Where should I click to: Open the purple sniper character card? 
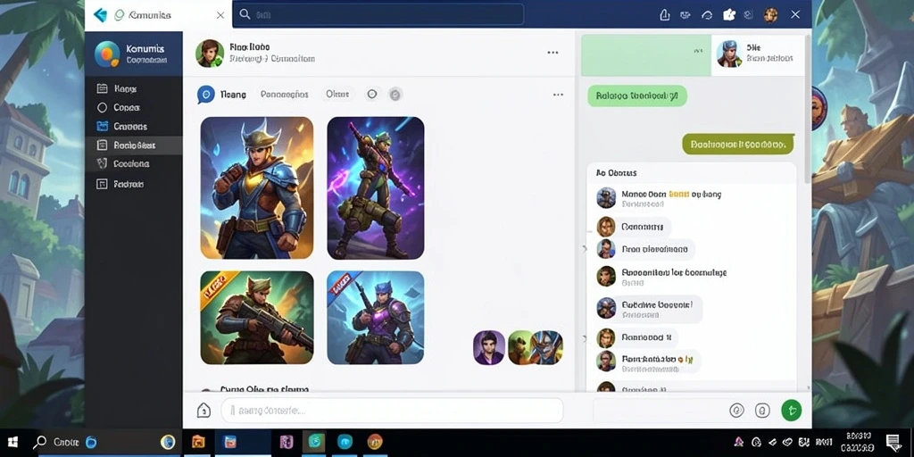click(x=376, y=187)
